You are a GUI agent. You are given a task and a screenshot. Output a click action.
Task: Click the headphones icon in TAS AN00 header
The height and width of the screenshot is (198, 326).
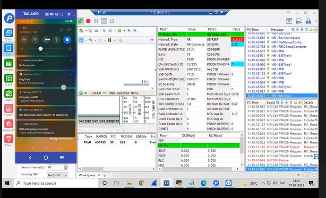(x=57, y=14)
